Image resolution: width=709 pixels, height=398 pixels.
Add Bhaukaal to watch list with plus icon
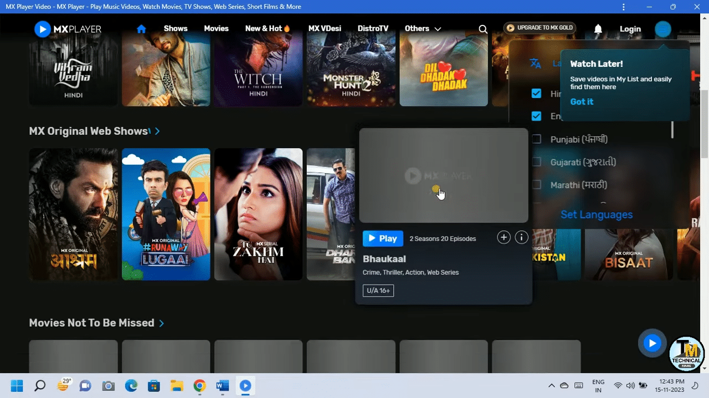[x=504, y=238]
